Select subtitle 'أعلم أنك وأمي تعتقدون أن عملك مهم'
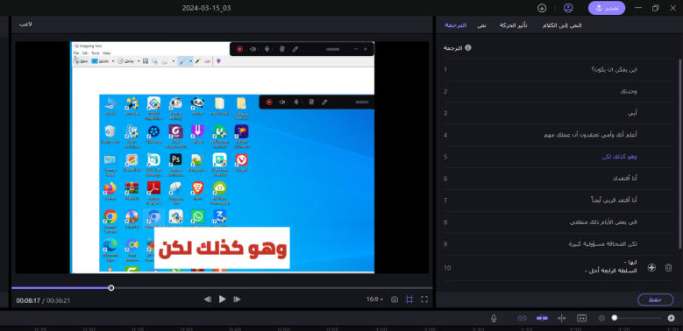This screenshot has height=331, width=683. (x=559, y=135)
